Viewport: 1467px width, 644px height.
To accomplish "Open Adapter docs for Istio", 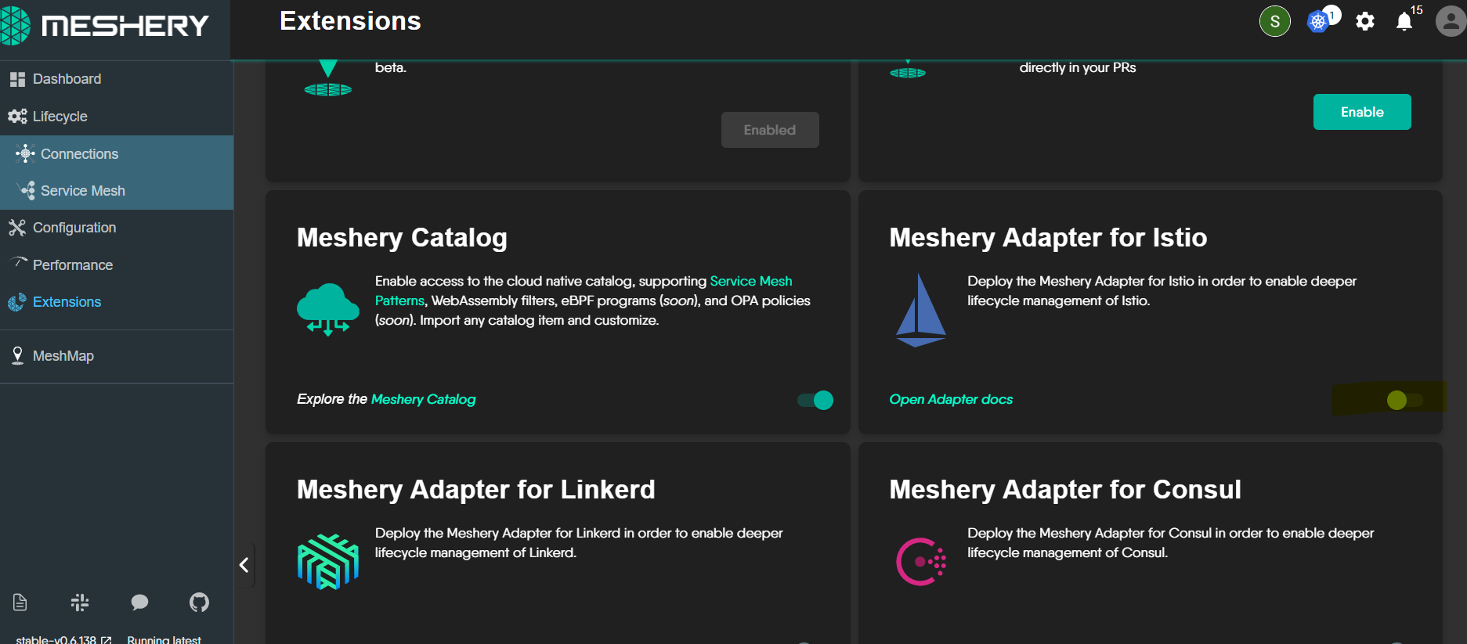I will pyautogui.click(x=951, y=399).
